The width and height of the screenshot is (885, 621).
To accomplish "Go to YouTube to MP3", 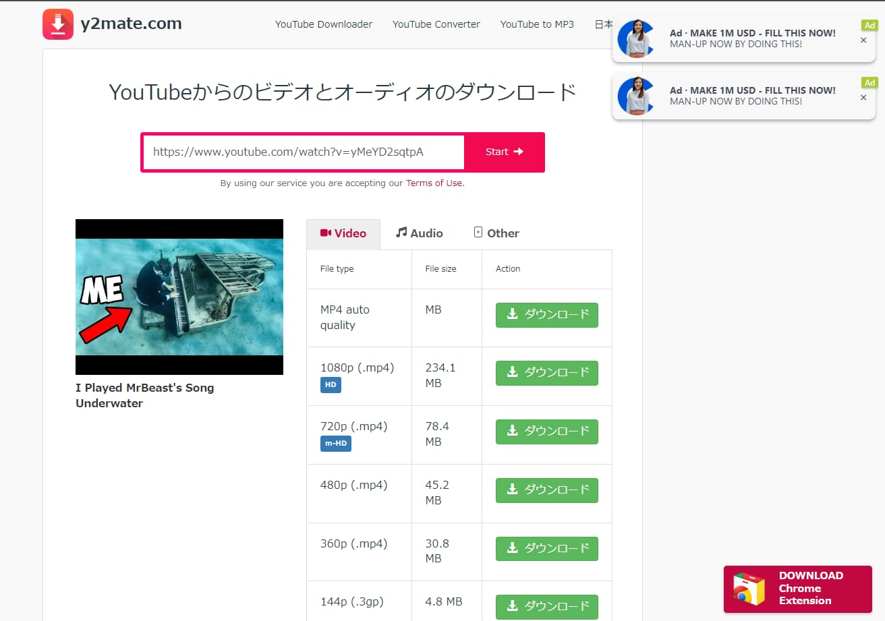I will coord(537,24).
